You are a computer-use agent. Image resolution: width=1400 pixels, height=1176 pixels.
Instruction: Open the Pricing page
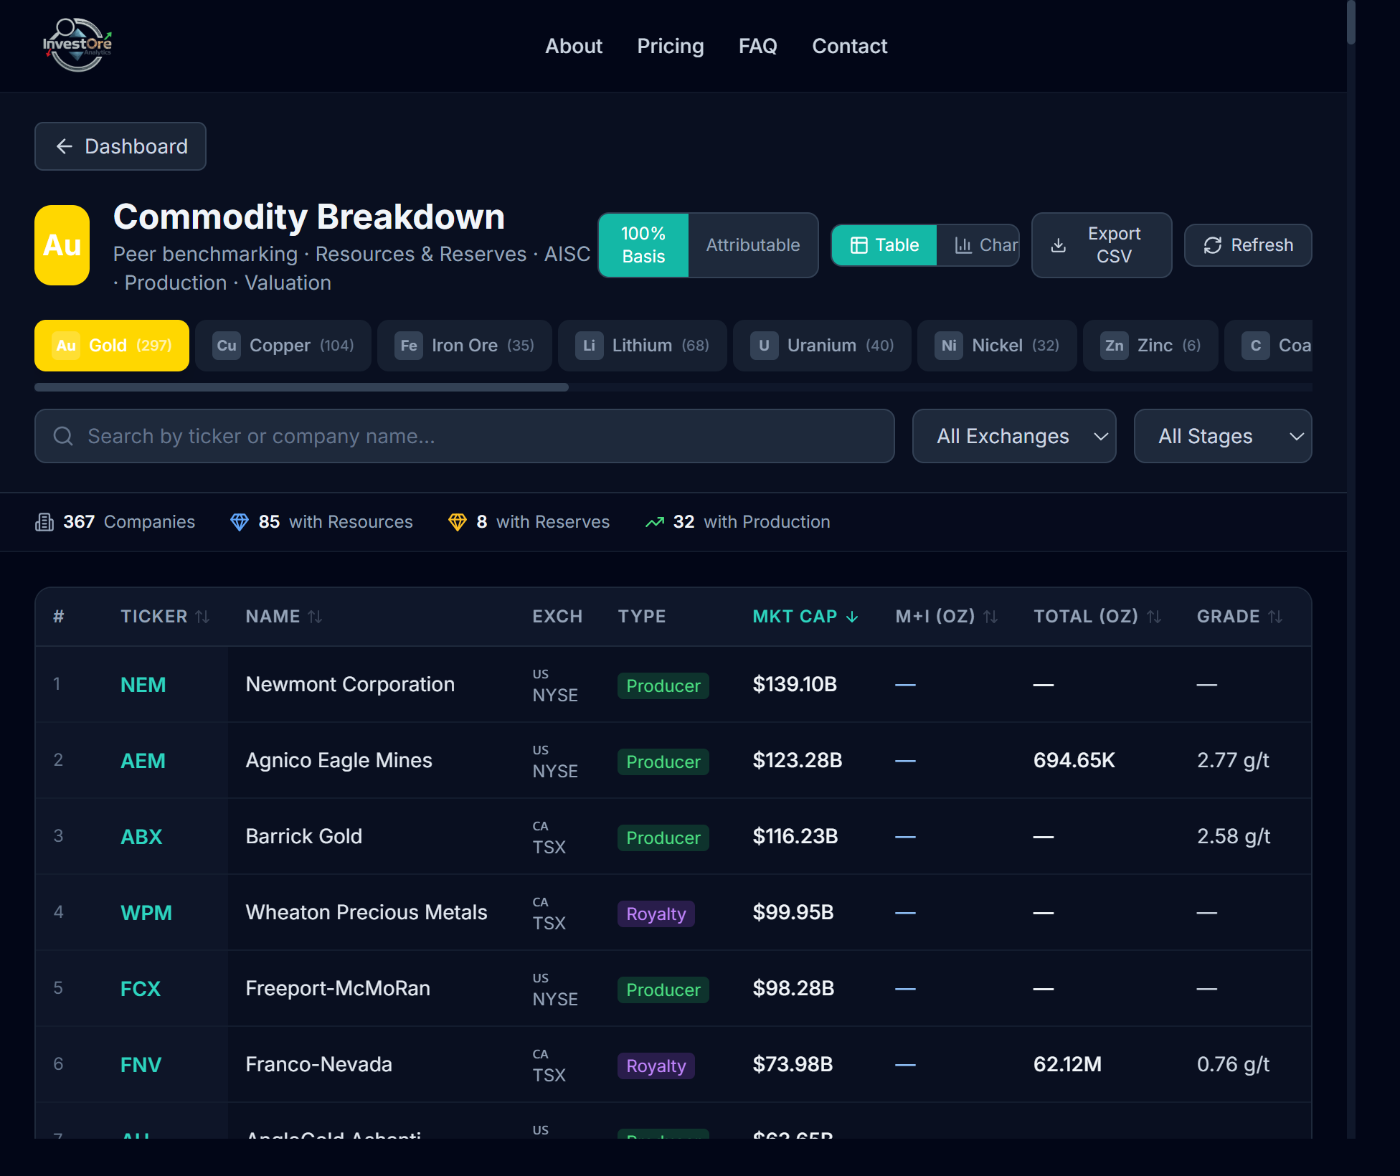coord(671,46)
